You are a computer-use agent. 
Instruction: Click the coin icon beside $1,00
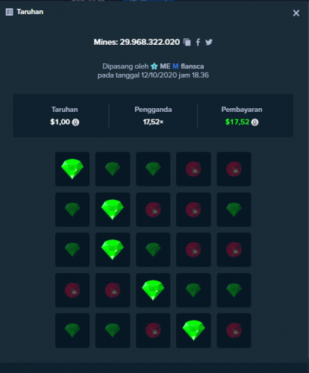coord(75,122)
